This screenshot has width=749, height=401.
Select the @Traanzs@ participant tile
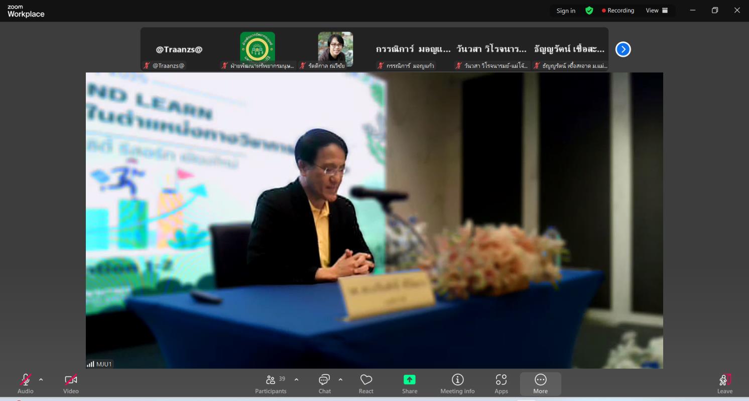pos(179,50)
